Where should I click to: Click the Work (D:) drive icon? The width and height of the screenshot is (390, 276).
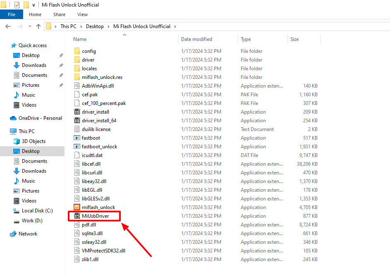(x=17, y=221)
